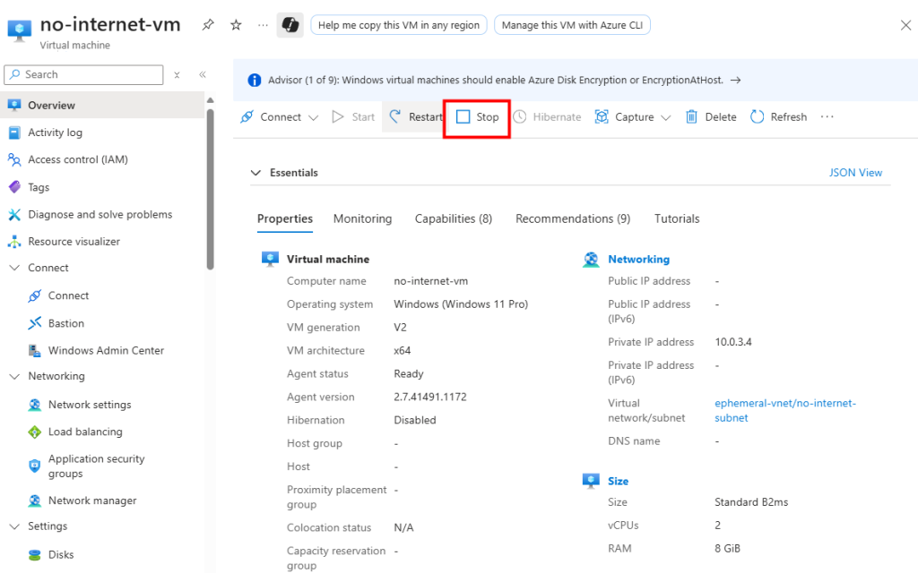Switch to the Tutorials tab
The image size is (918, 573).
pos(677,218)
